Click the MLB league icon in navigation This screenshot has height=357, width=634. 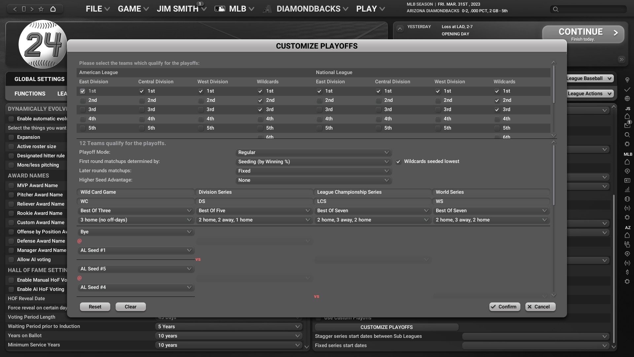[220, 9]
